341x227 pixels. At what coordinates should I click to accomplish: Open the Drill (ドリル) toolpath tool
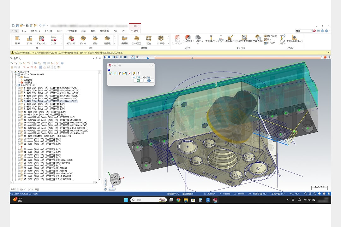point(29,38)
